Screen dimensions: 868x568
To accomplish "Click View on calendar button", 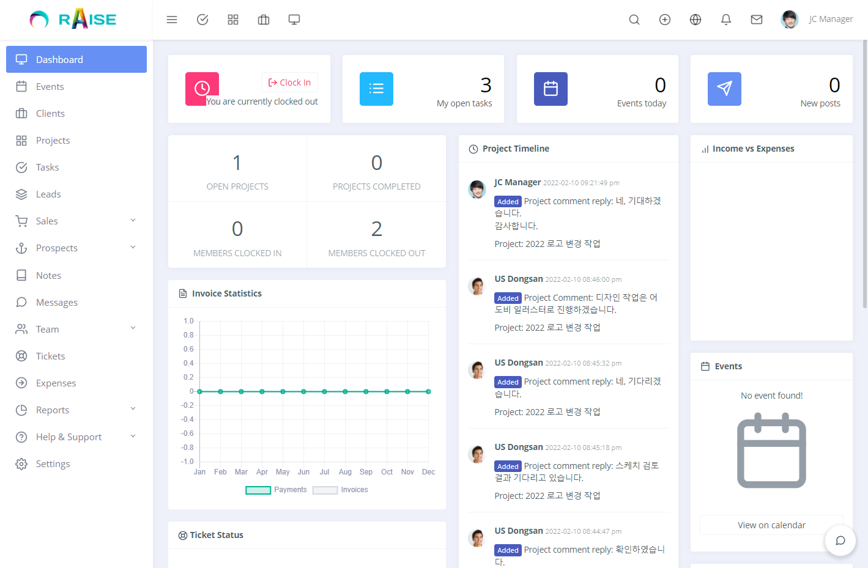I will point(771,525).
